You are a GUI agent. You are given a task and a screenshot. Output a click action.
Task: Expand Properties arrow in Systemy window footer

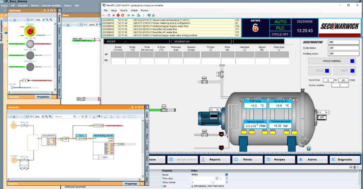click(x=54, y=97)
